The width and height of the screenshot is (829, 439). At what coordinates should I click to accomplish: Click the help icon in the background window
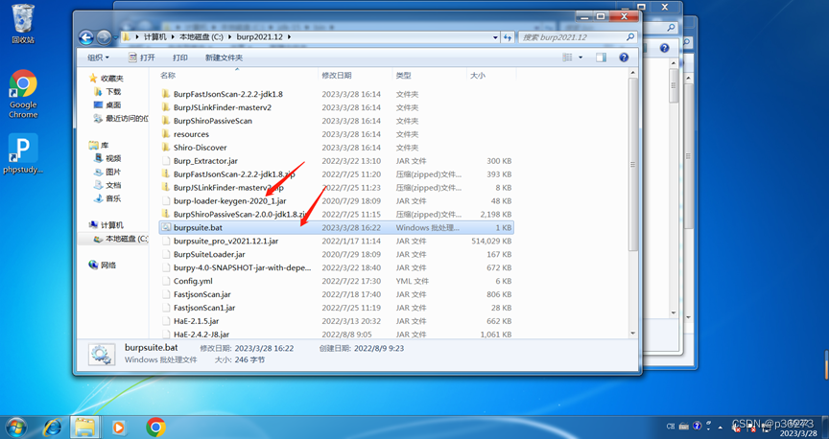[x=665, y=48]
